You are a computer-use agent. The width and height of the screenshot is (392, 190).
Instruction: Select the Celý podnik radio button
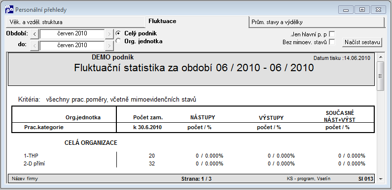118,33
